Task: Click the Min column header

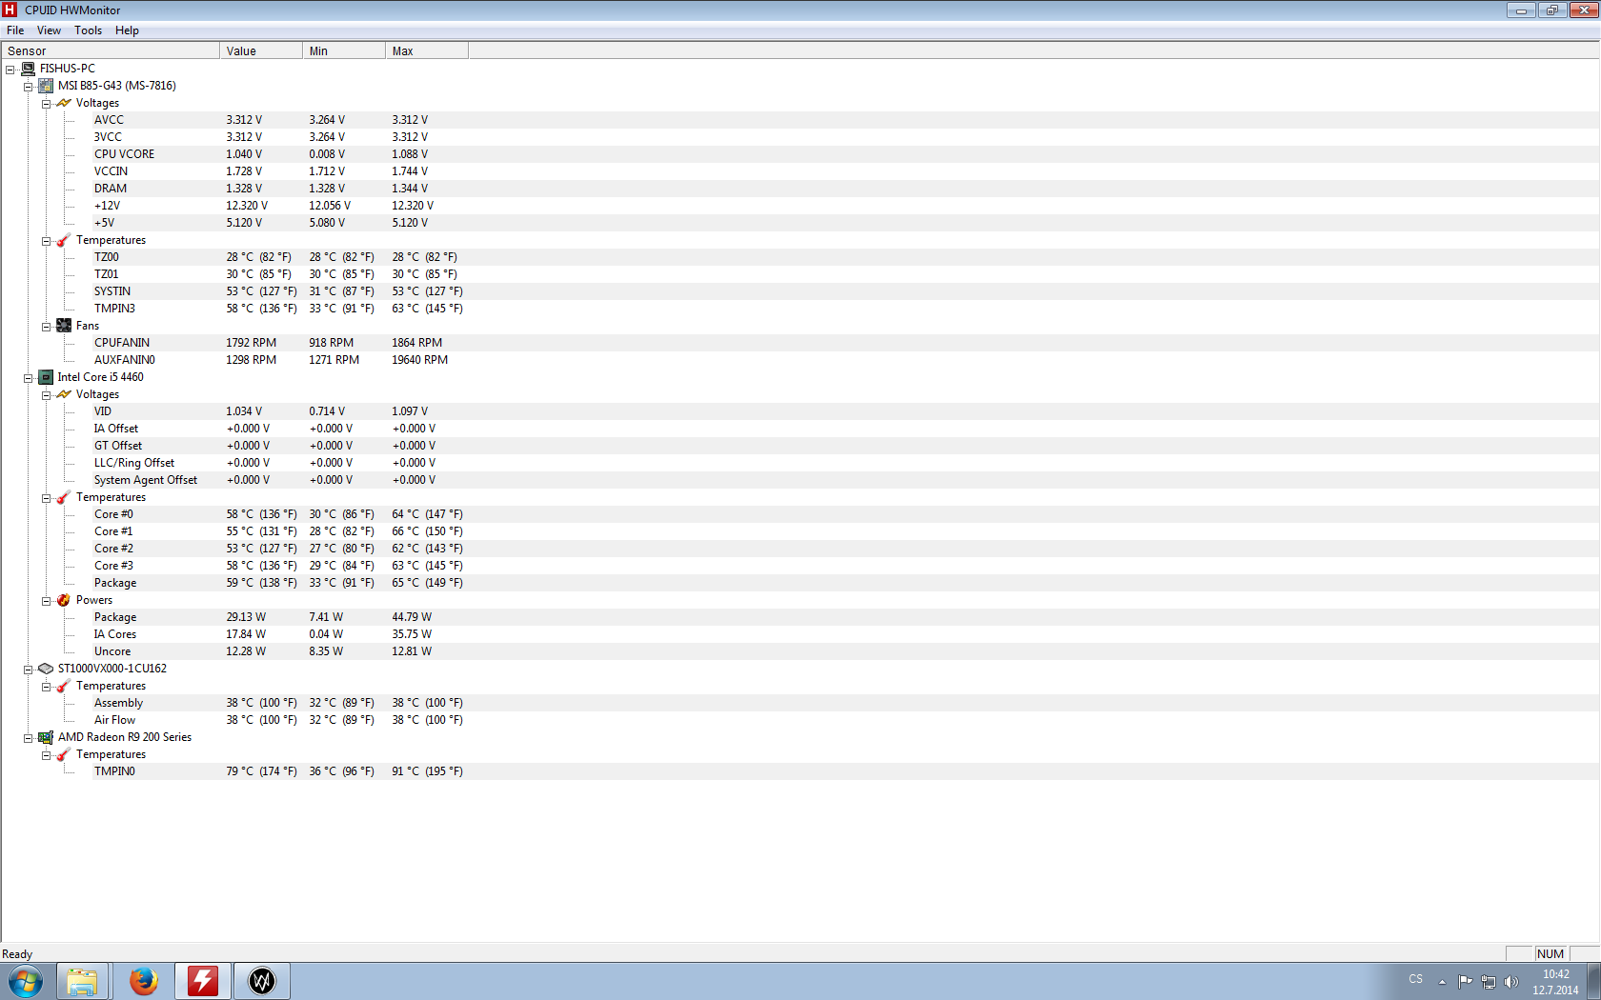Action: pos(344,50)
